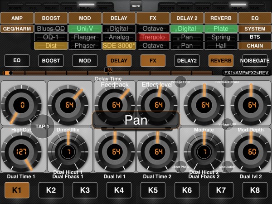This screenshot has width=272, height=204.
Task: Click the Feedback knob
Action: (115, 105)
